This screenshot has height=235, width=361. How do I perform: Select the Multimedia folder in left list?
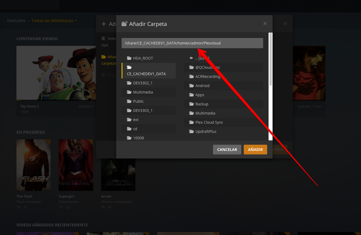[149, 92]
